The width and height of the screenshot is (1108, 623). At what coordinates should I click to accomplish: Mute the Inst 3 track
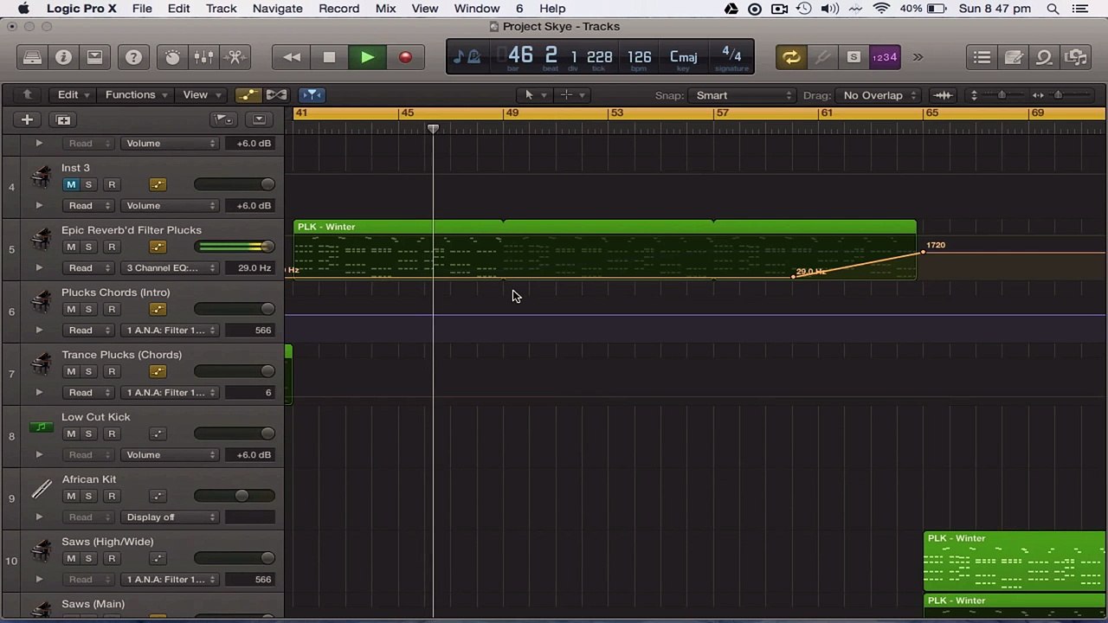click(x=71, y=184)
